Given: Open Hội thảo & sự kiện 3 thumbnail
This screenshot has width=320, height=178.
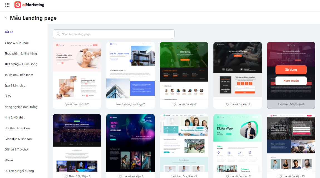Looking at the screenshot, I should (x=184, y=143).
